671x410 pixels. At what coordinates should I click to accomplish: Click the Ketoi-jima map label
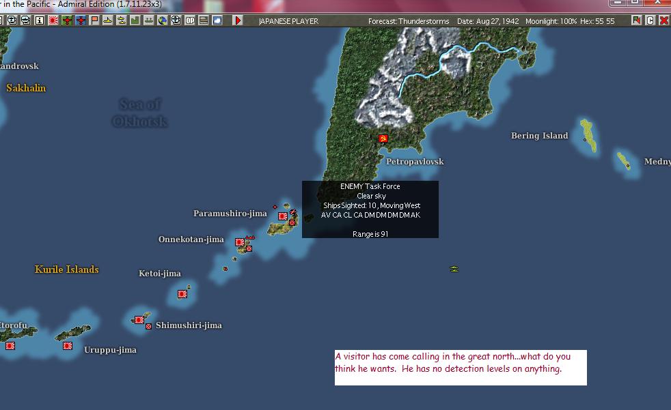160,274
